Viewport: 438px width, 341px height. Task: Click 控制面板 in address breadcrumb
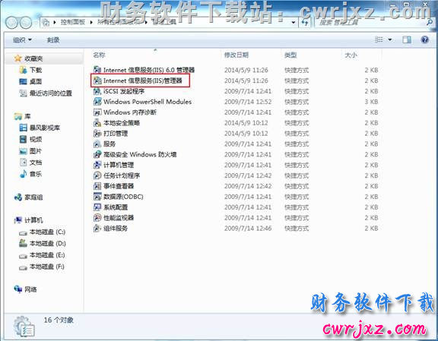click(73, 22)
